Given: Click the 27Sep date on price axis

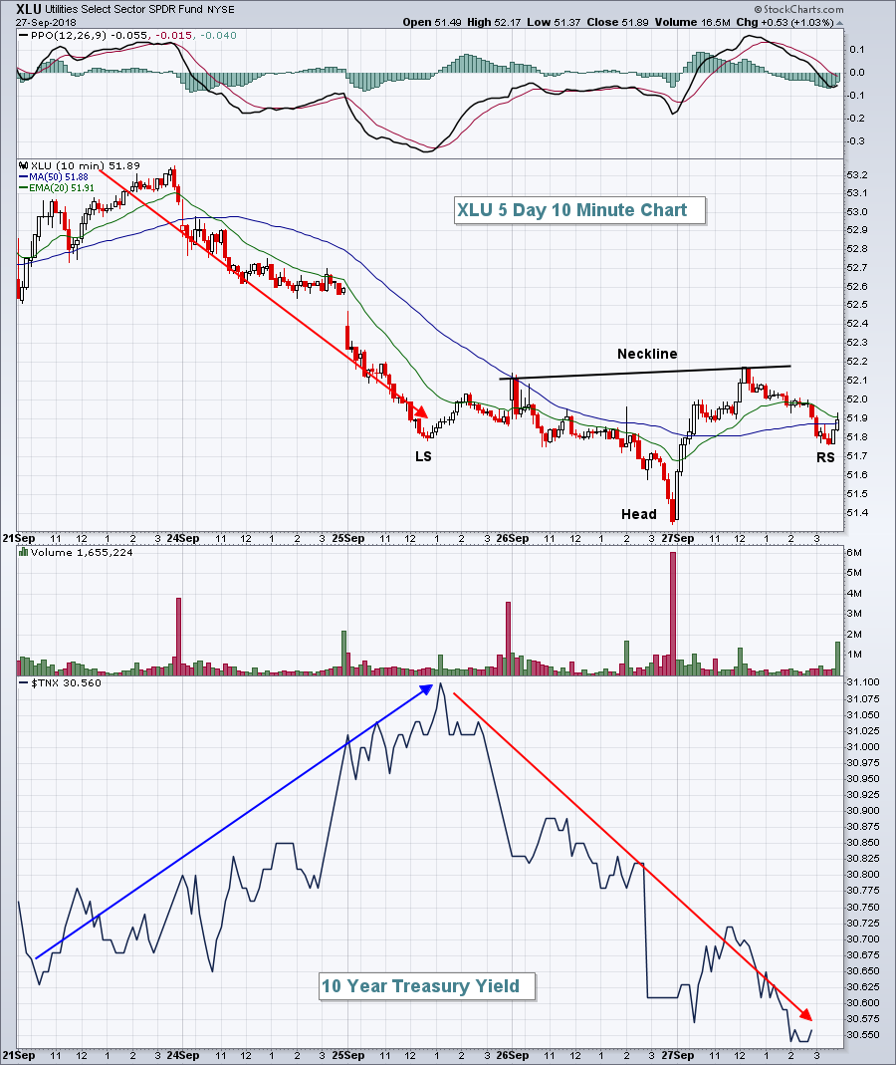Looking at the screenshot, I should tap(677, 539).
